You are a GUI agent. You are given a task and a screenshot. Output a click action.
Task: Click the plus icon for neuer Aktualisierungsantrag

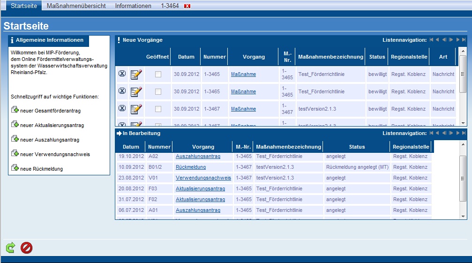pos(15,124)
